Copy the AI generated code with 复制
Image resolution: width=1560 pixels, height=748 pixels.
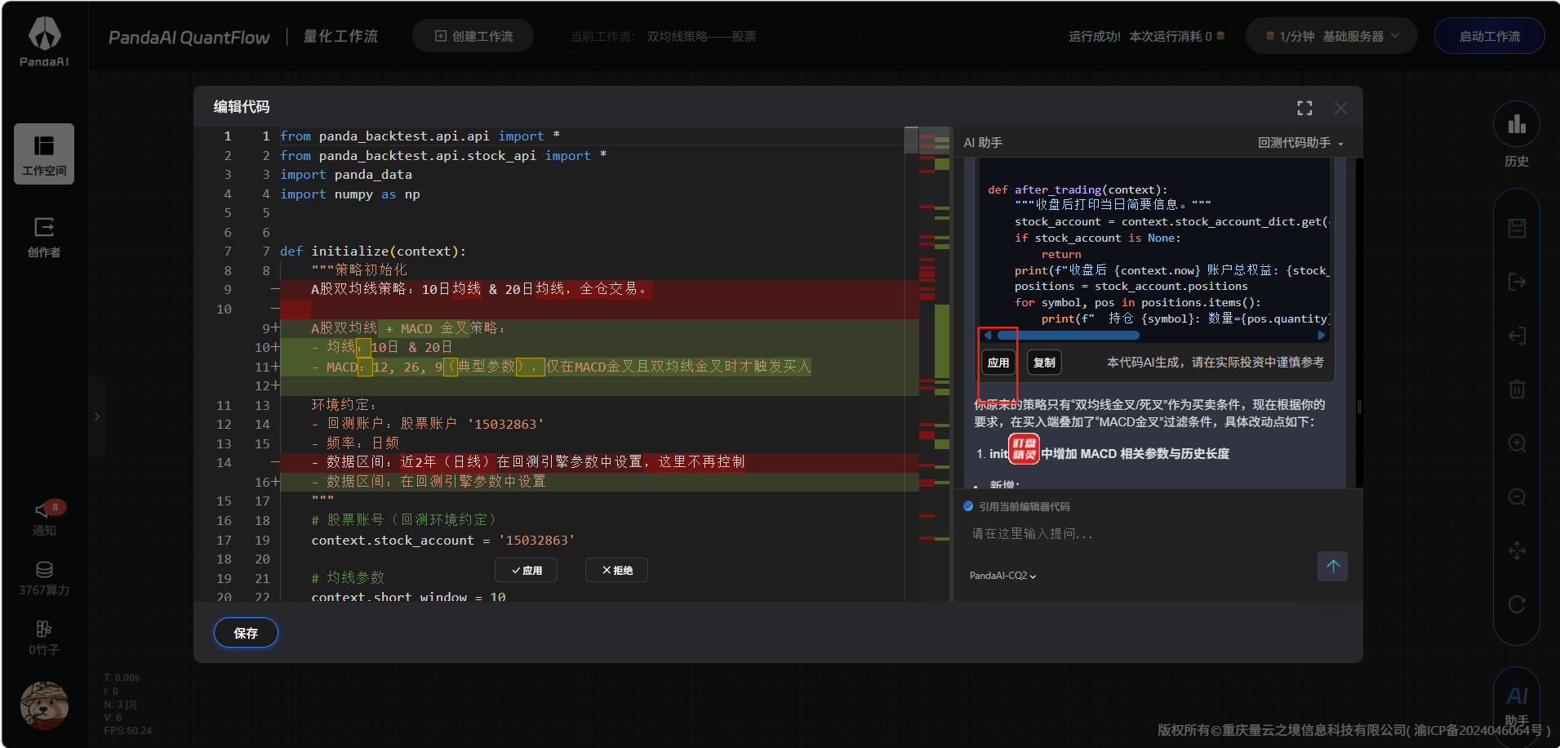pyautogui.click(x=1044, y=363)
